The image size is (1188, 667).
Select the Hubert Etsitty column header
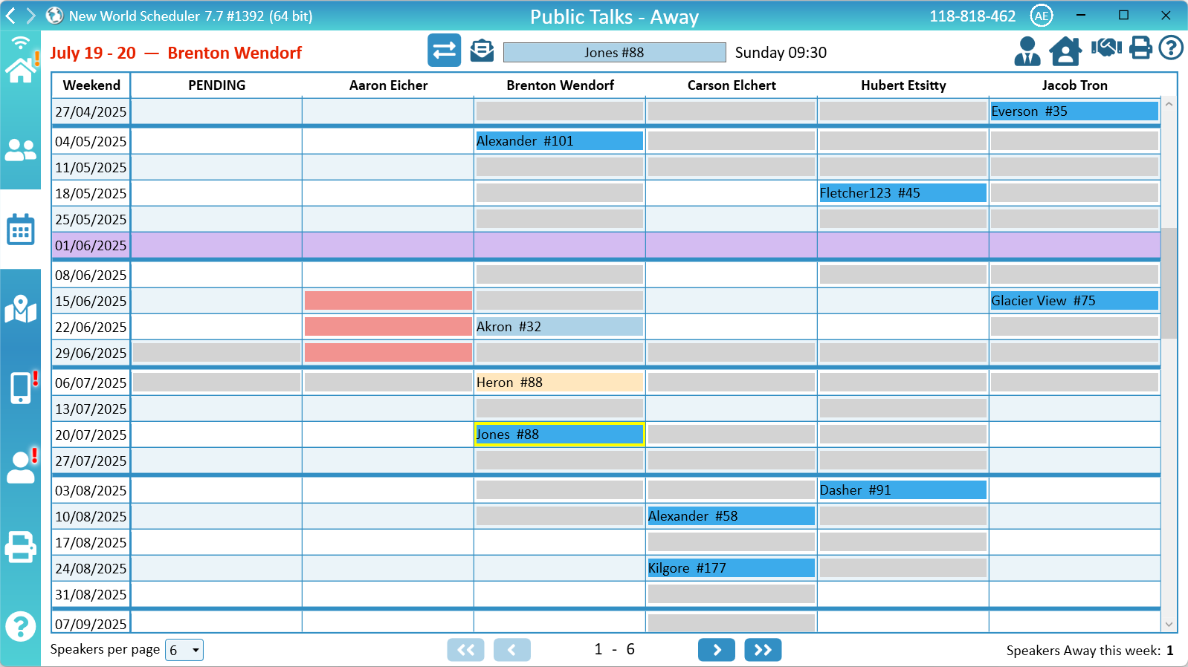[x=903, y=85]
